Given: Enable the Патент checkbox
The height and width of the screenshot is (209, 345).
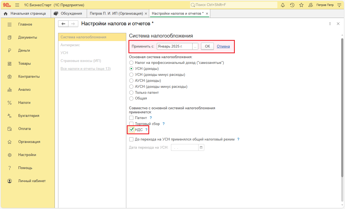Looking at the screenshot, I should (131, 118).
